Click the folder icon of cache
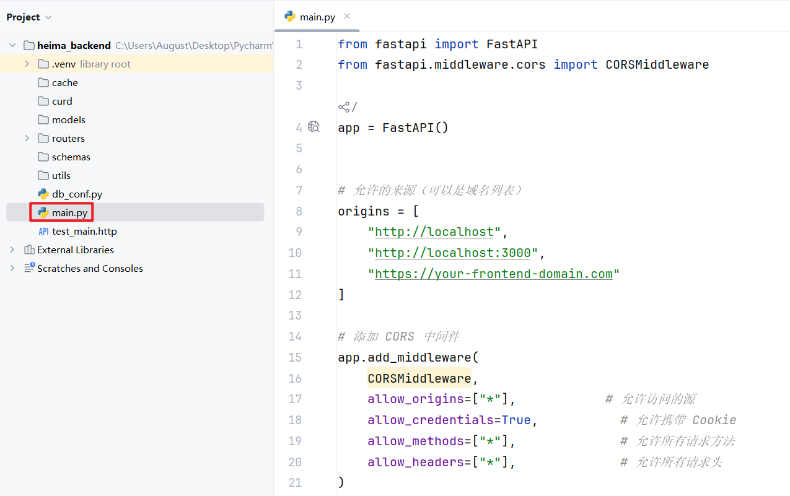This screenshot has width=790, height=496. pos(43,82)
